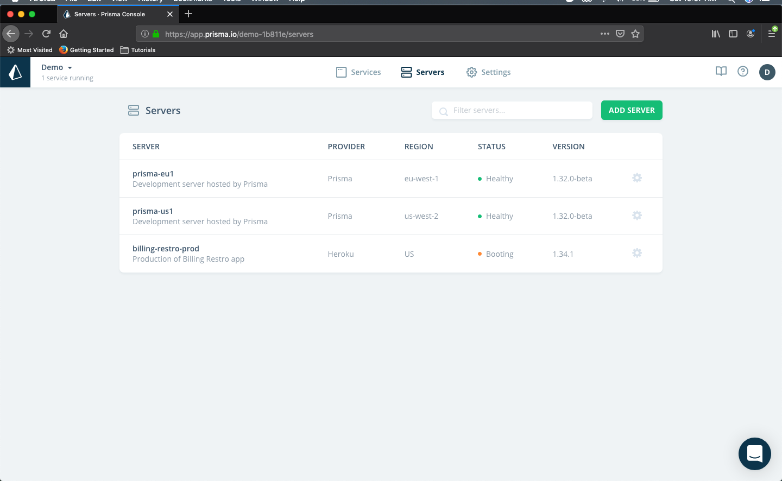Image resolution: width=782 pixels, height=481 pixels.
Task: Open the prisma-eu1 server
Action: tap(153, 174)
